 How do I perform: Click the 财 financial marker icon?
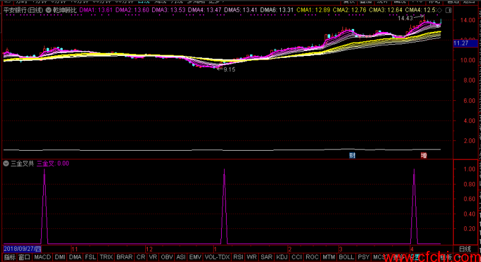coord(352,156)
